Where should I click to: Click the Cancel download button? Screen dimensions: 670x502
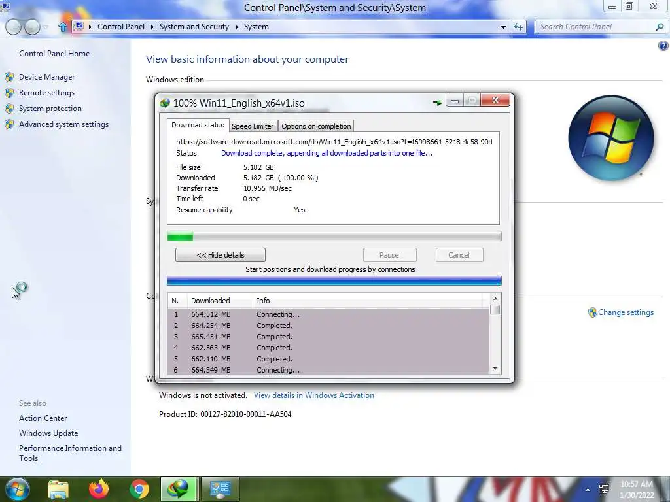[459, 255]
